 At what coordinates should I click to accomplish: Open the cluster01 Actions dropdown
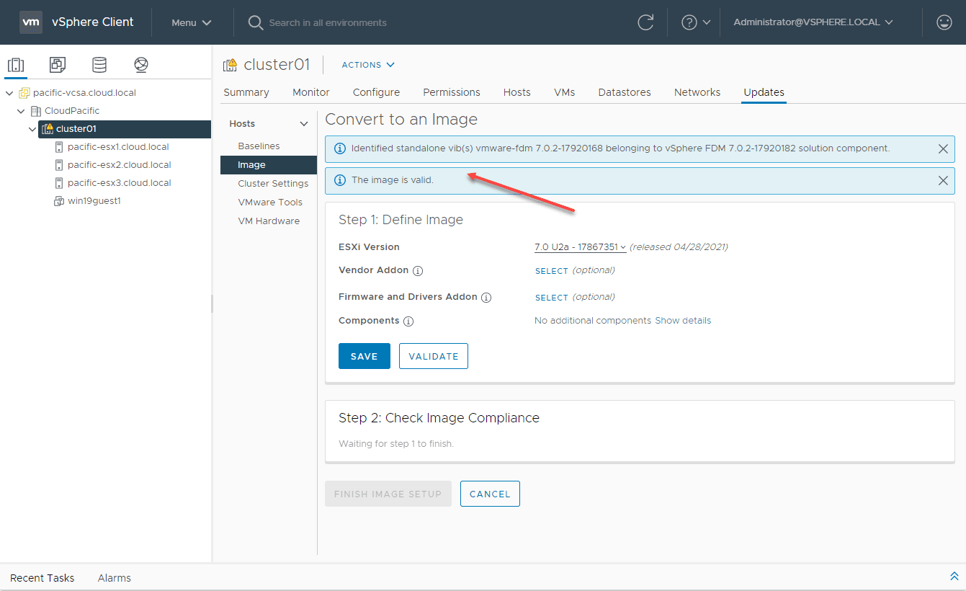[368, 65]
